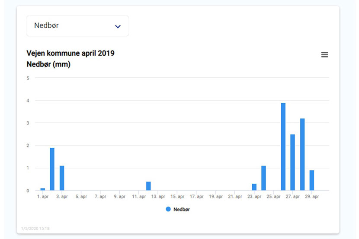Click the tiny 1 April bar
Screen dimensions: 359x239
tap(42, 189)
